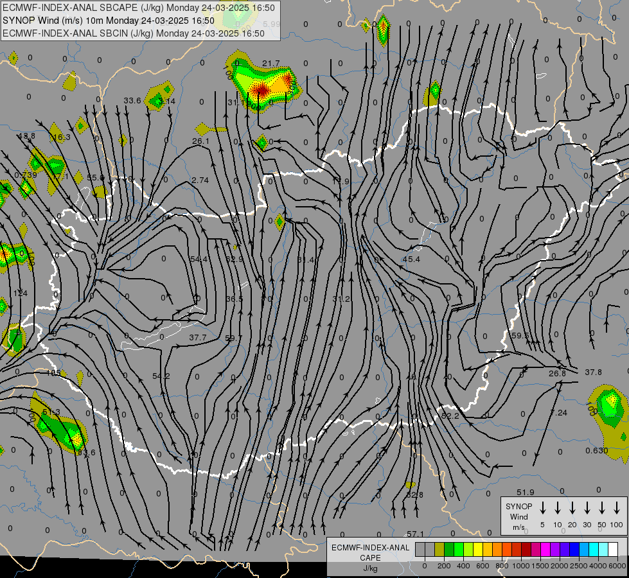This screenshot has height=578, width=629.
Task: Select the olive swatch in CAPE legend
Action: click(x=439, y=549)
